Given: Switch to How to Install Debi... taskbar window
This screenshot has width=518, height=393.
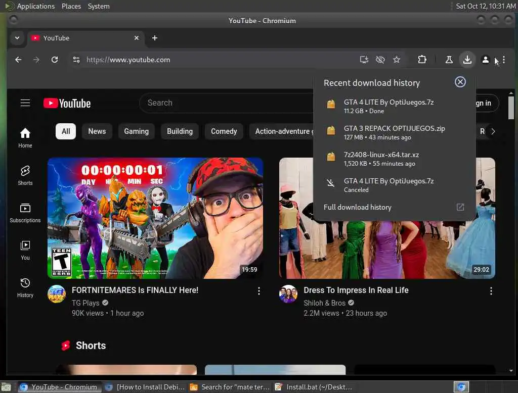Looking at the screenshot, I should point(144,387).
